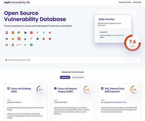Open the Cargo crate box icon
The image size is (145, 121).
click(x=13, y=39)
